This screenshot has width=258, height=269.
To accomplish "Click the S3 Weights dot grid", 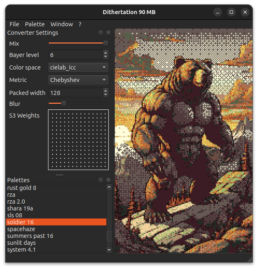I will click(78, 140).
